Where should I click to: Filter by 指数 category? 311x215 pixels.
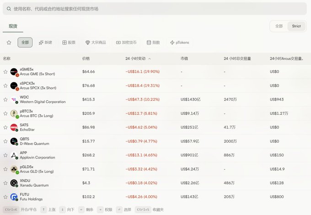153,43
